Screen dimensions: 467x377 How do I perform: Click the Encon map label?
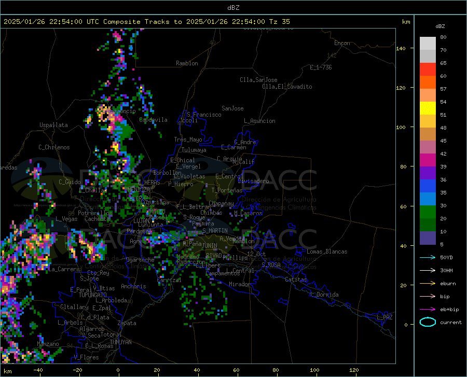(342, 43)
